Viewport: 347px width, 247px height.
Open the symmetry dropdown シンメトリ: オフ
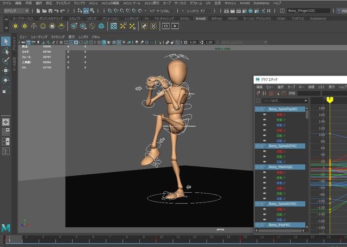click(196, 11)
